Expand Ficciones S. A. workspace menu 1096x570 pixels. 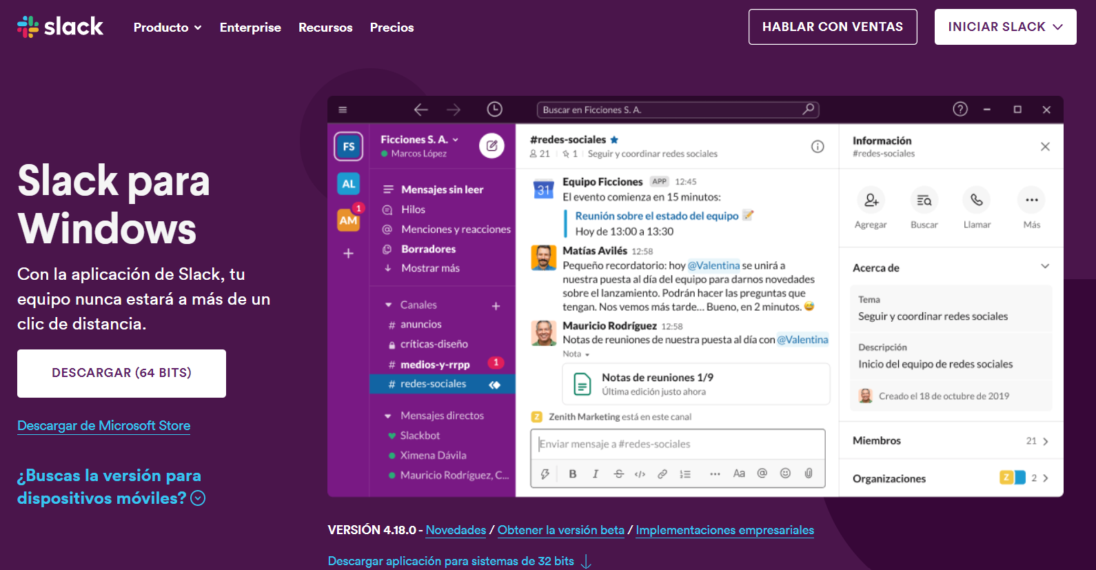pyautogui.click(x=419, y=139)
